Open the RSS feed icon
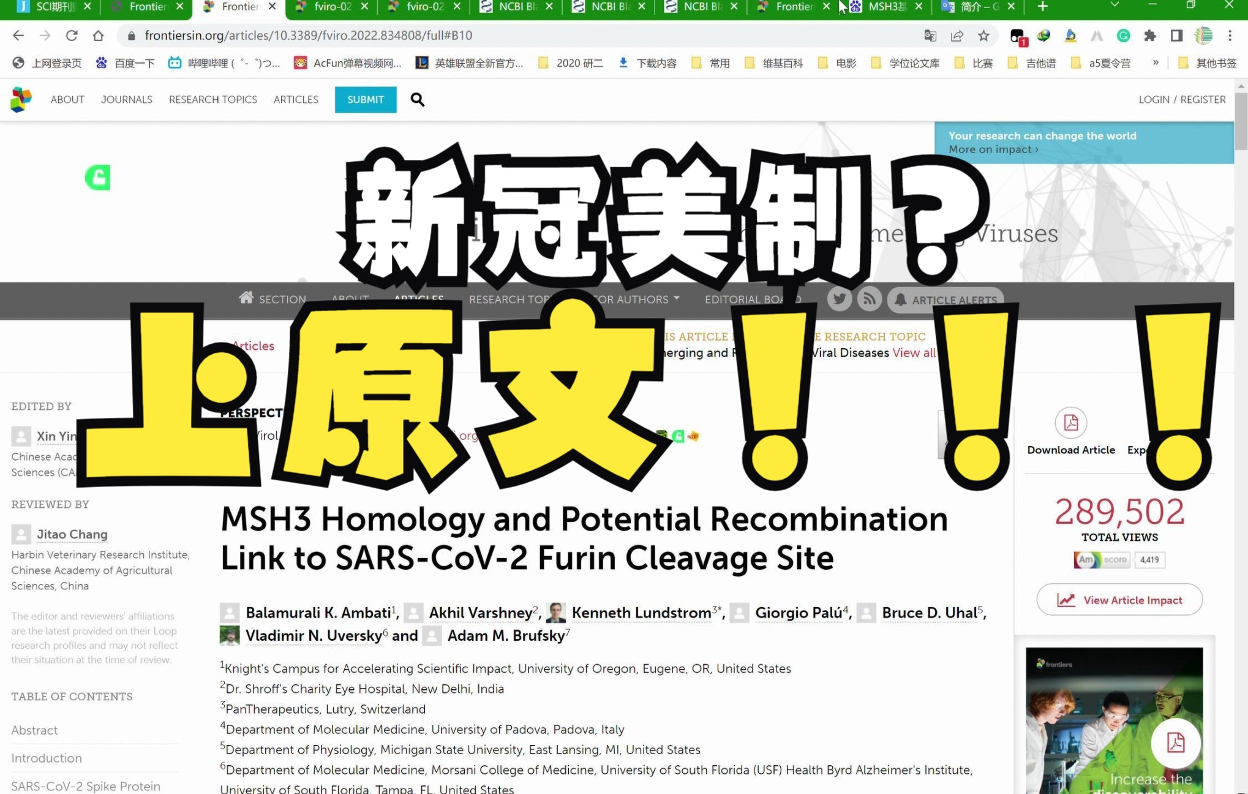The width and height of the screenshot is (1248, 794). [x=869, y=299]
